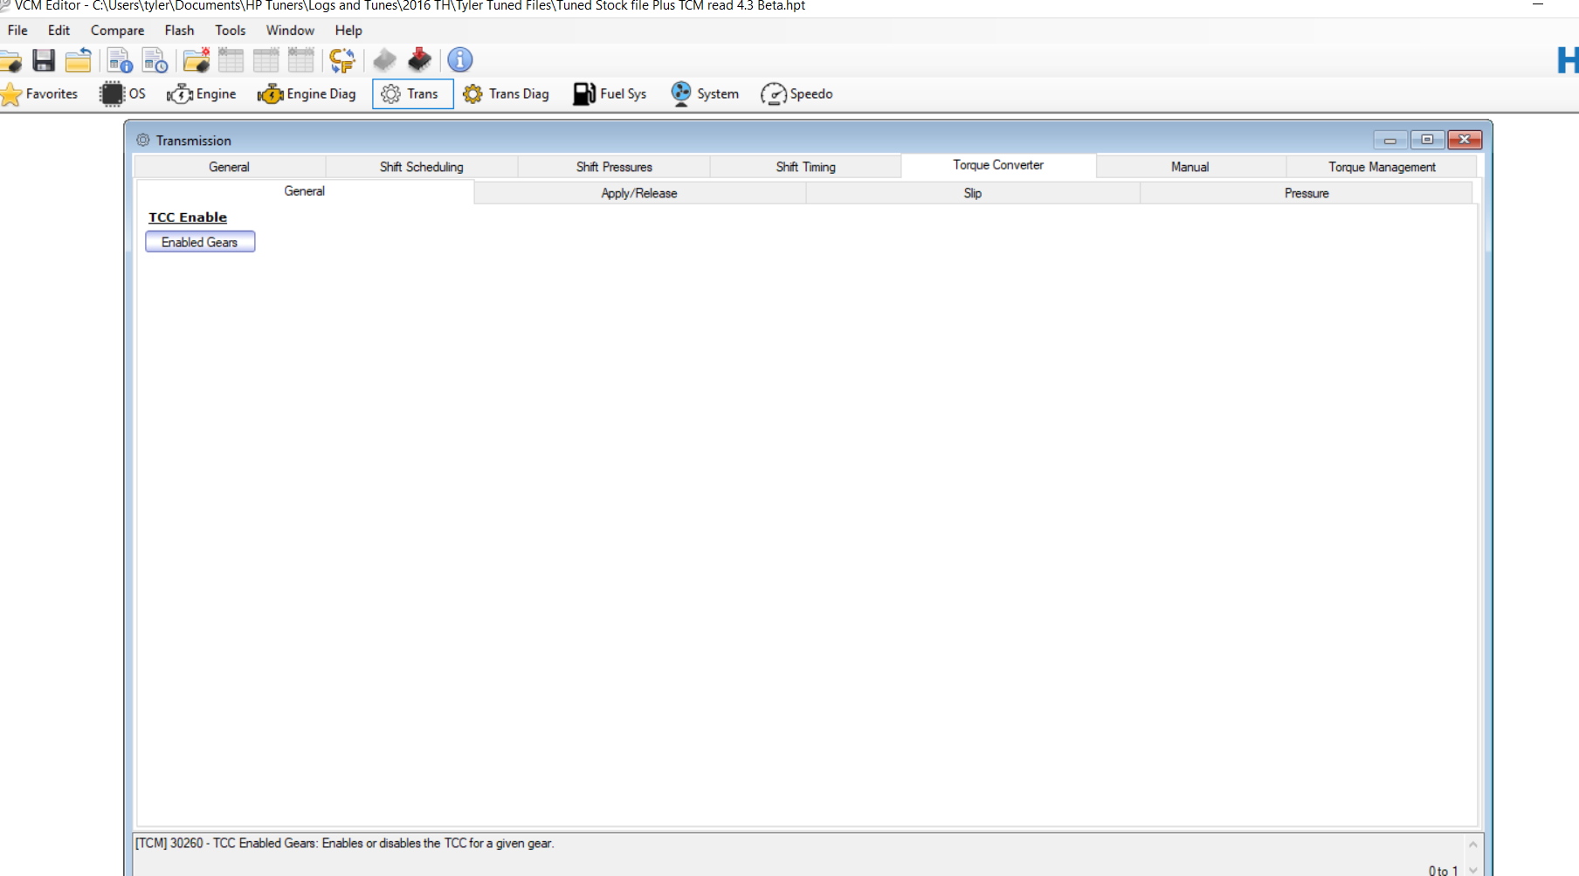Click the Save file floppy disk icon
The height and width of the screenshot is (876, 1579).
coord(44,60)
